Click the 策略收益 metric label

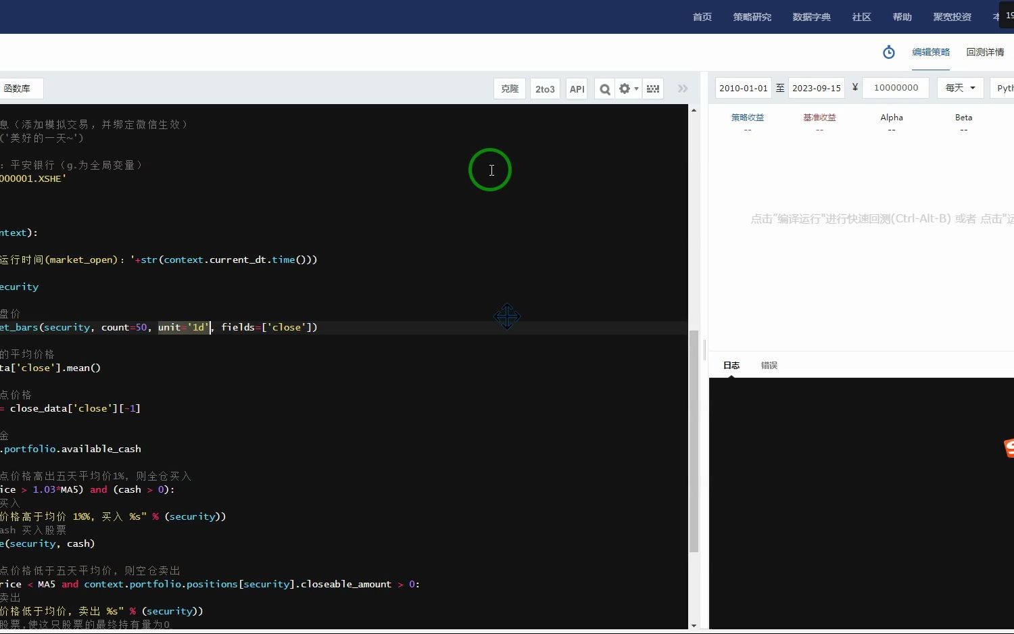pyautogui.click(x=748, y=118)
